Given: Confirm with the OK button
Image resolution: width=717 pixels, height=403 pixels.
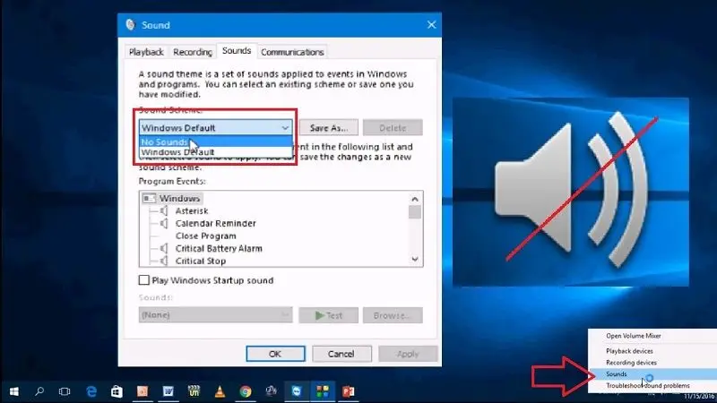Looking at the screenshot, I should click(x=275, y=354).
